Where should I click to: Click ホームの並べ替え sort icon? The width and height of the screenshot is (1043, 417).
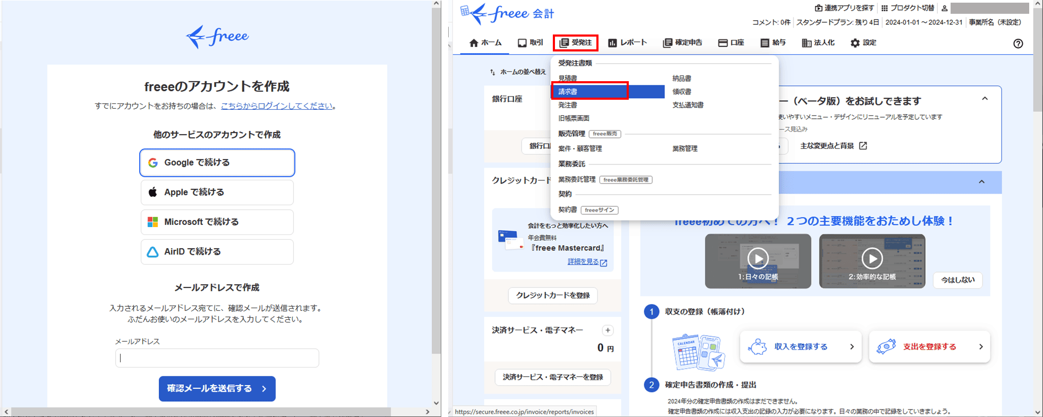click(493, 72)
